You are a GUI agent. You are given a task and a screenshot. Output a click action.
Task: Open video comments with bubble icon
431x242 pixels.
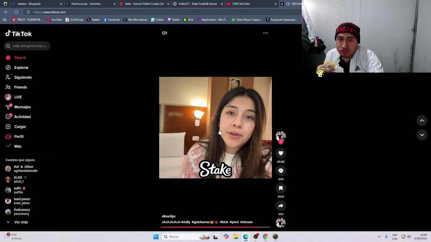click(x=281, y=171)
